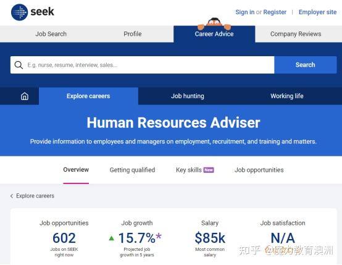Click the Sign in link
Viewport: 342px width, 265px height.
(x=244, y=12)
